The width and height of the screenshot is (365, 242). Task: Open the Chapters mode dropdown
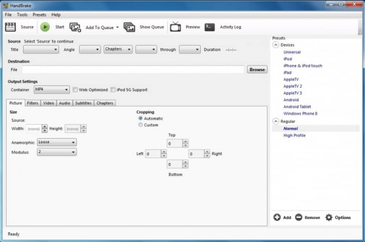pyautogui.click(x=118, y=49)
